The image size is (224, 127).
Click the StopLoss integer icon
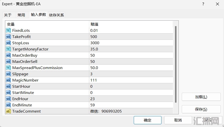pyautogui.click(x=8, y=43)
